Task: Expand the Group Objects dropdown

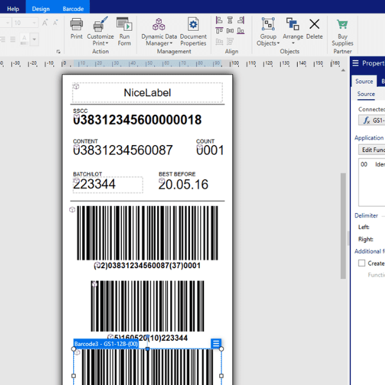Action: click(268, 44)
